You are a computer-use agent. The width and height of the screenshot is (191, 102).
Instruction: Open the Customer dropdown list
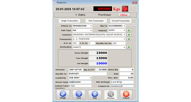point(124,35)
